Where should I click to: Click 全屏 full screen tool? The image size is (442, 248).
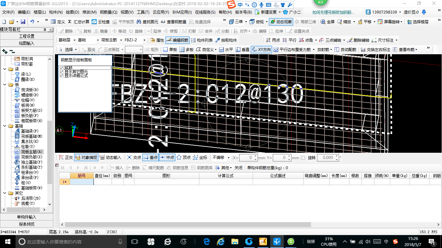(x=327, y=22)
